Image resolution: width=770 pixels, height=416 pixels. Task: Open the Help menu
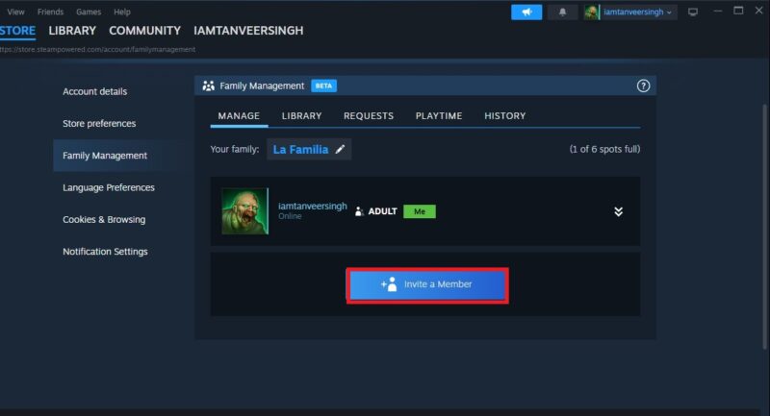pyautogui.click(x=122, y=12)
